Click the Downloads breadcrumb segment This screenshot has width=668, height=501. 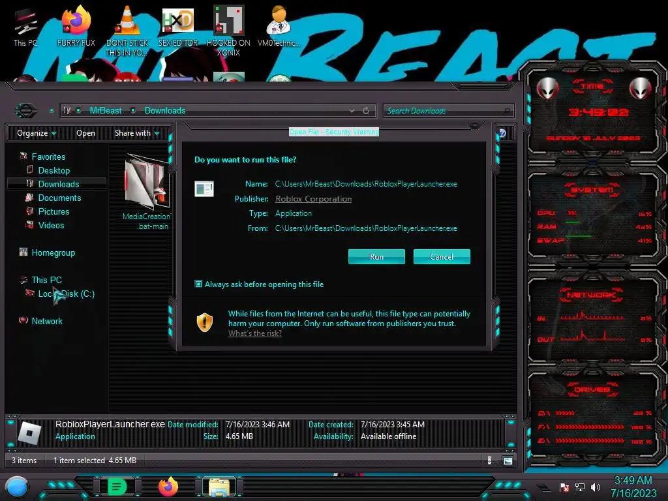(x=165, y=111)
